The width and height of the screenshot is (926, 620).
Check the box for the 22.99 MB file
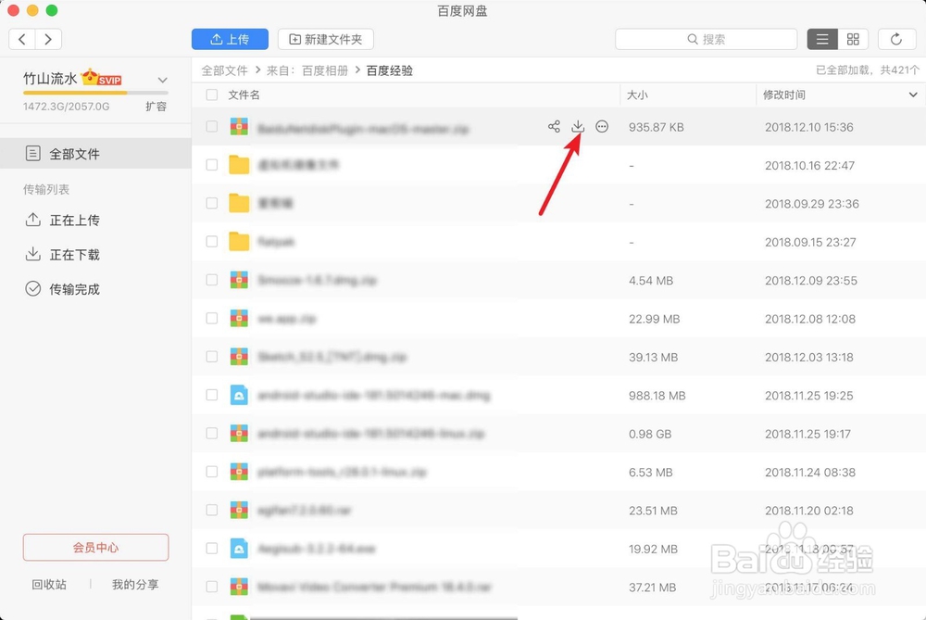click(211, 318)
